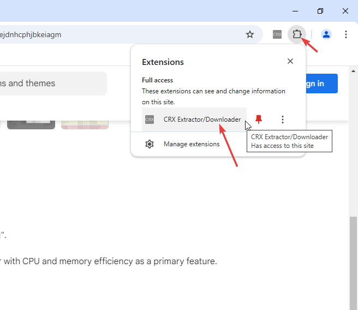The width and height of the screenshot is (358, 310).
Task: Restore down the Chrome window
Action: (x=320, y=11)
